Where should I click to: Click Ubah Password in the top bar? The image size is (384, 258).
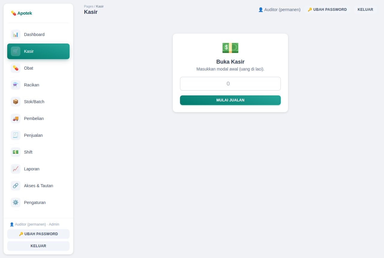[327, 10]
